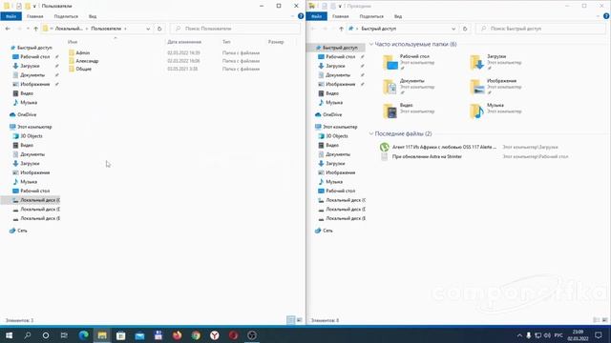Viewport: 611px width, 343px height.
Task: Sort by Размер column header
Action: (x=276, y=42)
